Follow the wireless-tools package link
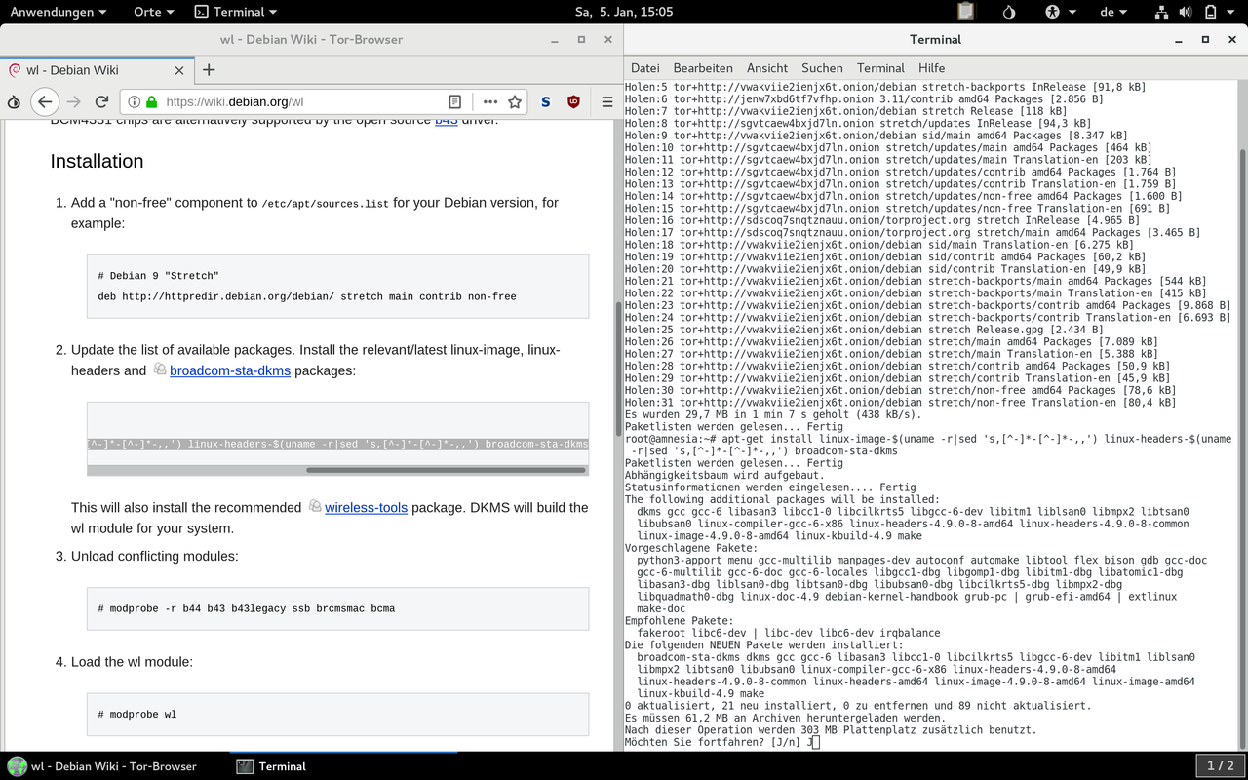Viewport: 1248px width, 780px height. 366,507
